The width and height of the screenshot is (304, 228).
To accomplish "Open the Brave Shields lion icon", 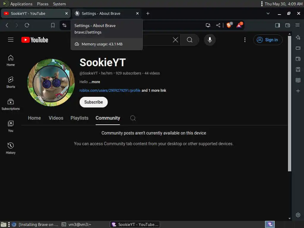I will pos(229,25).
